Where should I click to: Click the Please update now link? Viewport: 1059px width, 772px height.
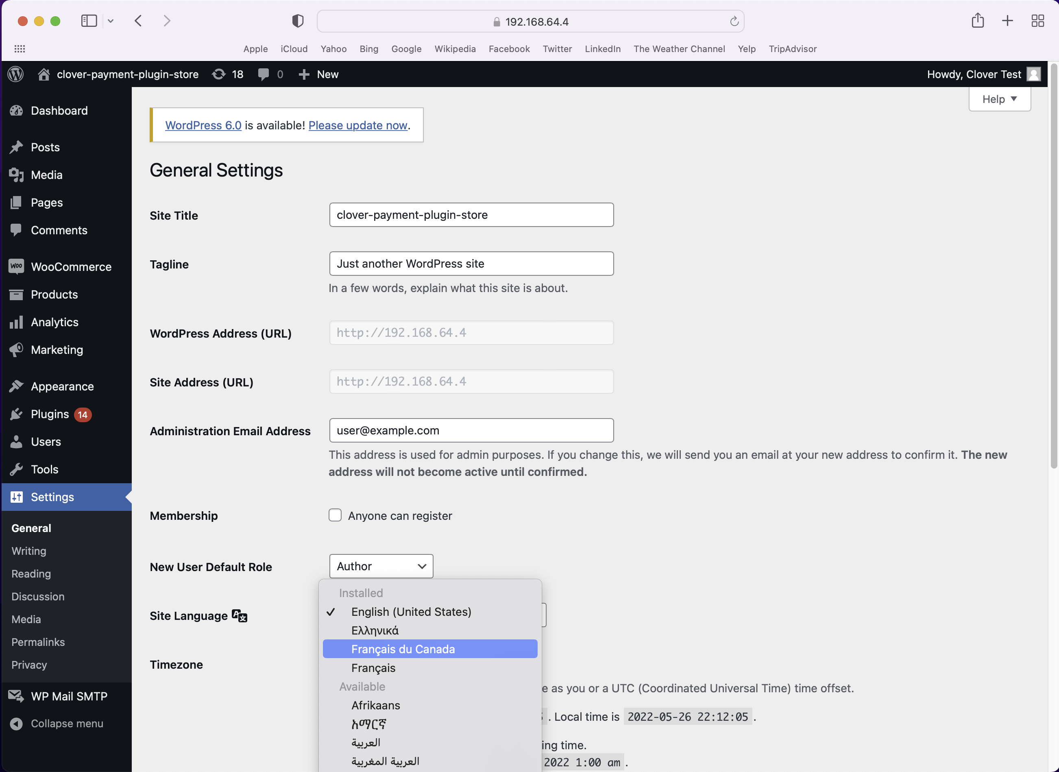click(x=358, y=125)
